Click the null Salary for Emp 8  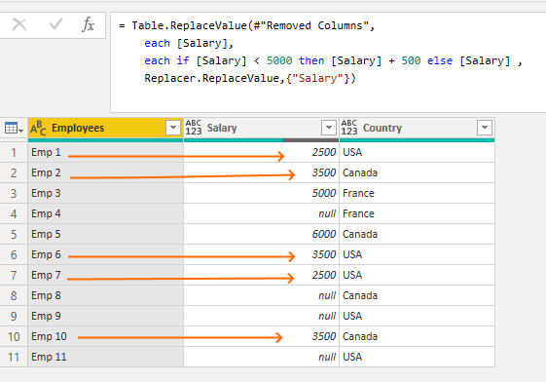[261, 295]
